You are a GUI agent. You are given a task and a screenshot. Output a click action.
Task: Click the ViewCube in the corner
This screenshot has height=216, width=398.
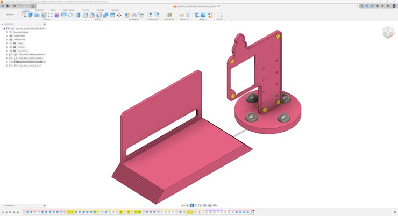coord(388,32)
